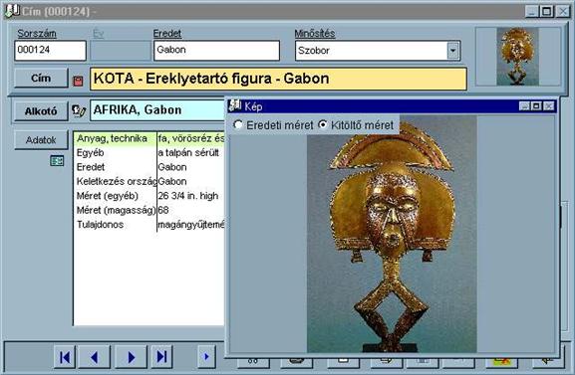Select the Kitöltő méret radio button
Viewport: 575px width, 375px height.
[x=322, y=125]
